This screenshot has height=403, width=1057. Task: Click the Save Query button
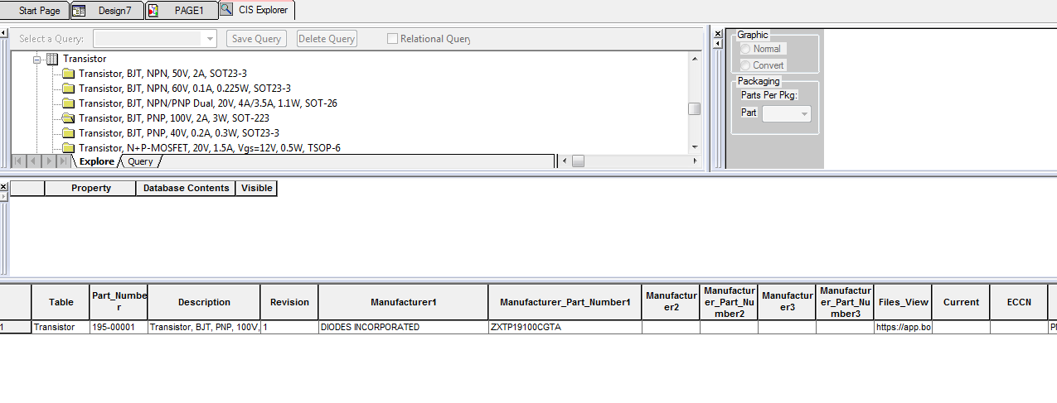(256, 39)
